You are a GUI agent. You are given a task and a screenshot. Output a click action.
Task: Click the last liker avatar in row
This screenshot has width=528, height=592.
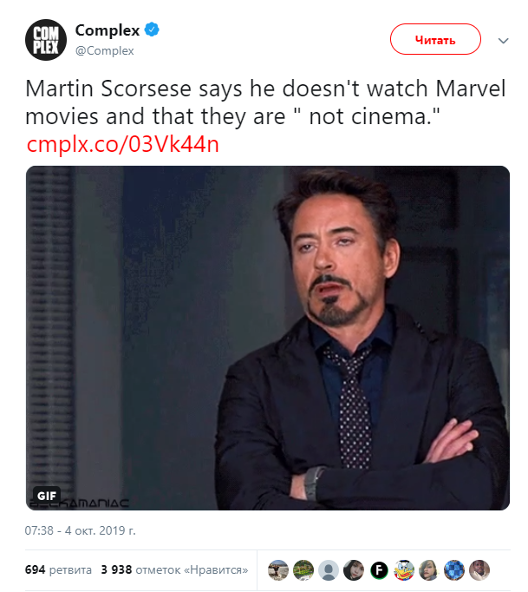pos(479,570)
